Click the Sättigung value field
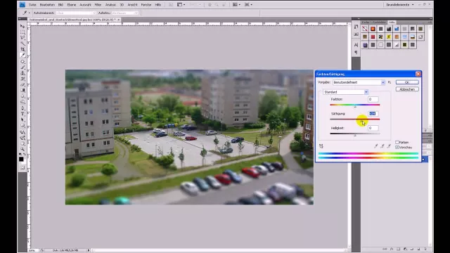 [373, 114]
